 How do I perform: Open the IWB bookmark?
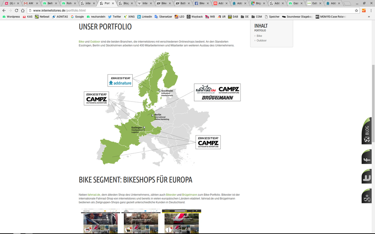tap(210, 17)
